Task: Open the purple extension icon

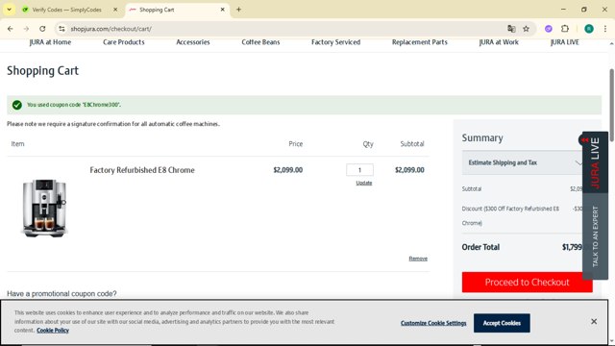Action: click(x=549, y=29)
